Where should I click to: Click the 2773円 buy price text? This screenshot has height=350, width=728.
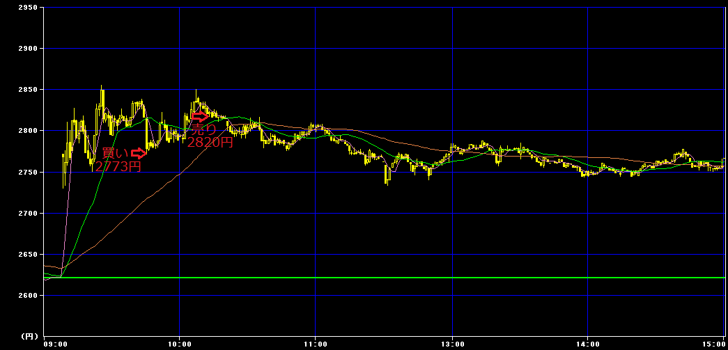[118, 166]
